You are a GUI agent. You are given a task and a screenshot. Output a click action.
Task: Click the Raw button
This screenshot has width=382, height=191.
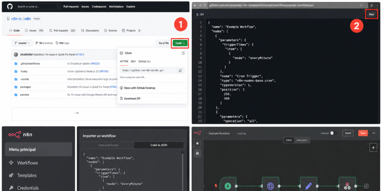coord(371,14)
